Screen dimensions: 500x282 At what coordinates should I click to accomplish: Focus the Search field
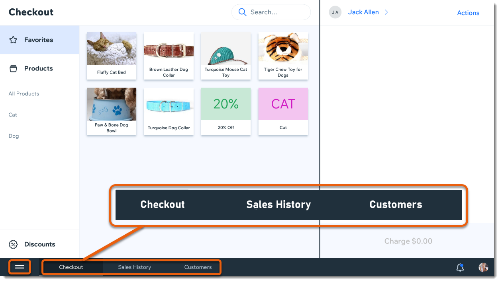[271, 12]
